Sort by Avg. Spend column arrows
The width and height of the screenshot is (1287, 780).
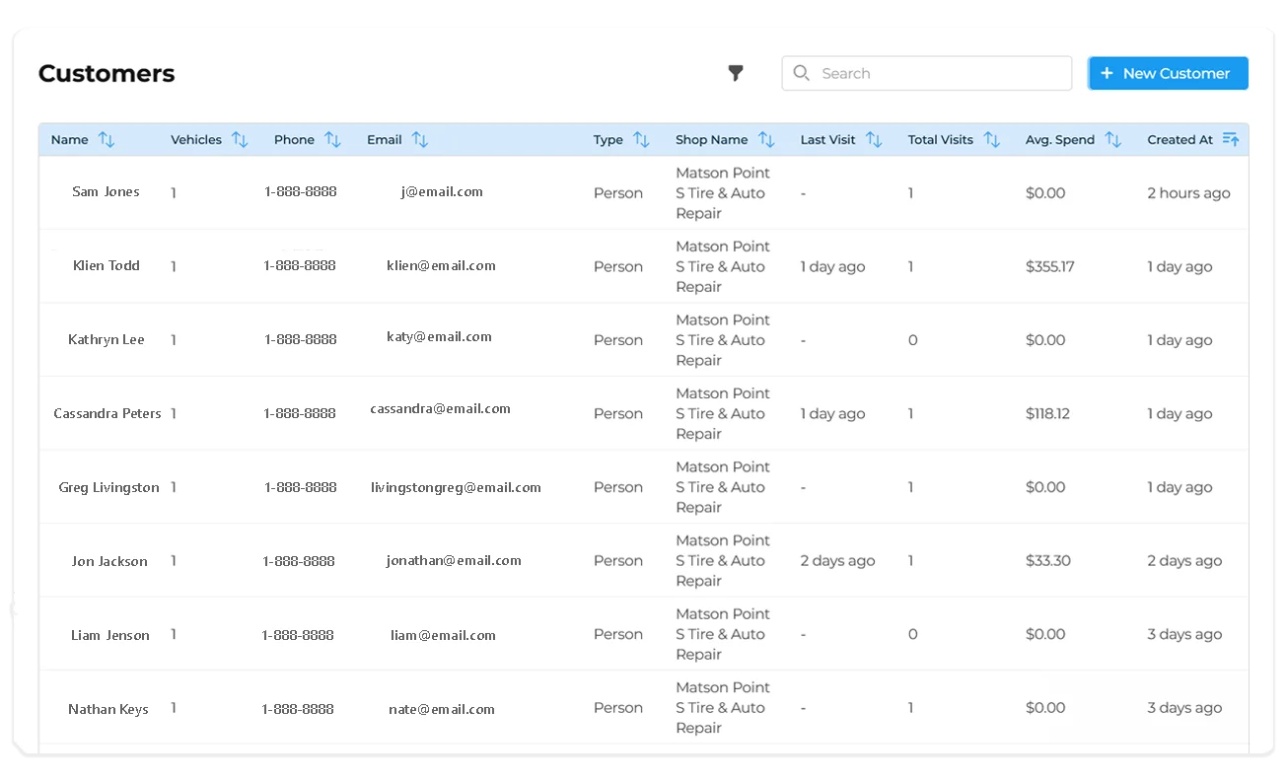(x=1113, y=140)
